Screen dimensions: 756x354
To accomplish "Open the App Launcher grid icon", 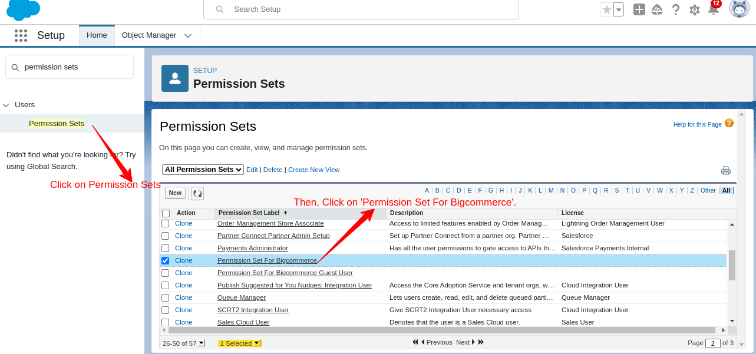I will pos(21,35).
